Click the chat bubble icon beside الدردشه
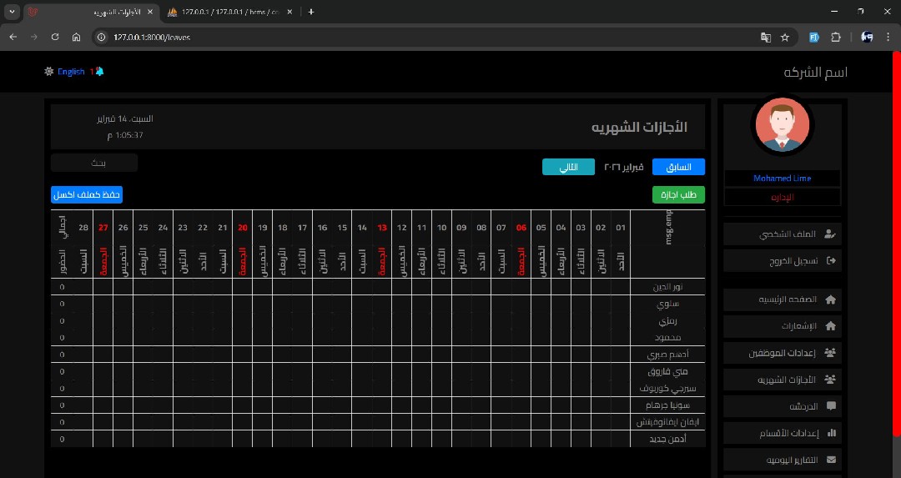 pos(831,405)
